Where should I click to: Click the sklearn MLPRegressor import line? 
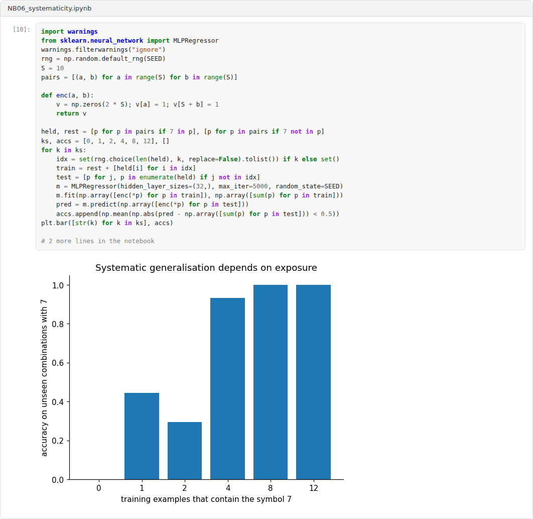[x=130, y=41]
